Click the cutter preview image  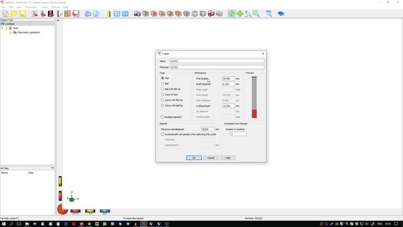pyautogui.click(x=254, y=97)
